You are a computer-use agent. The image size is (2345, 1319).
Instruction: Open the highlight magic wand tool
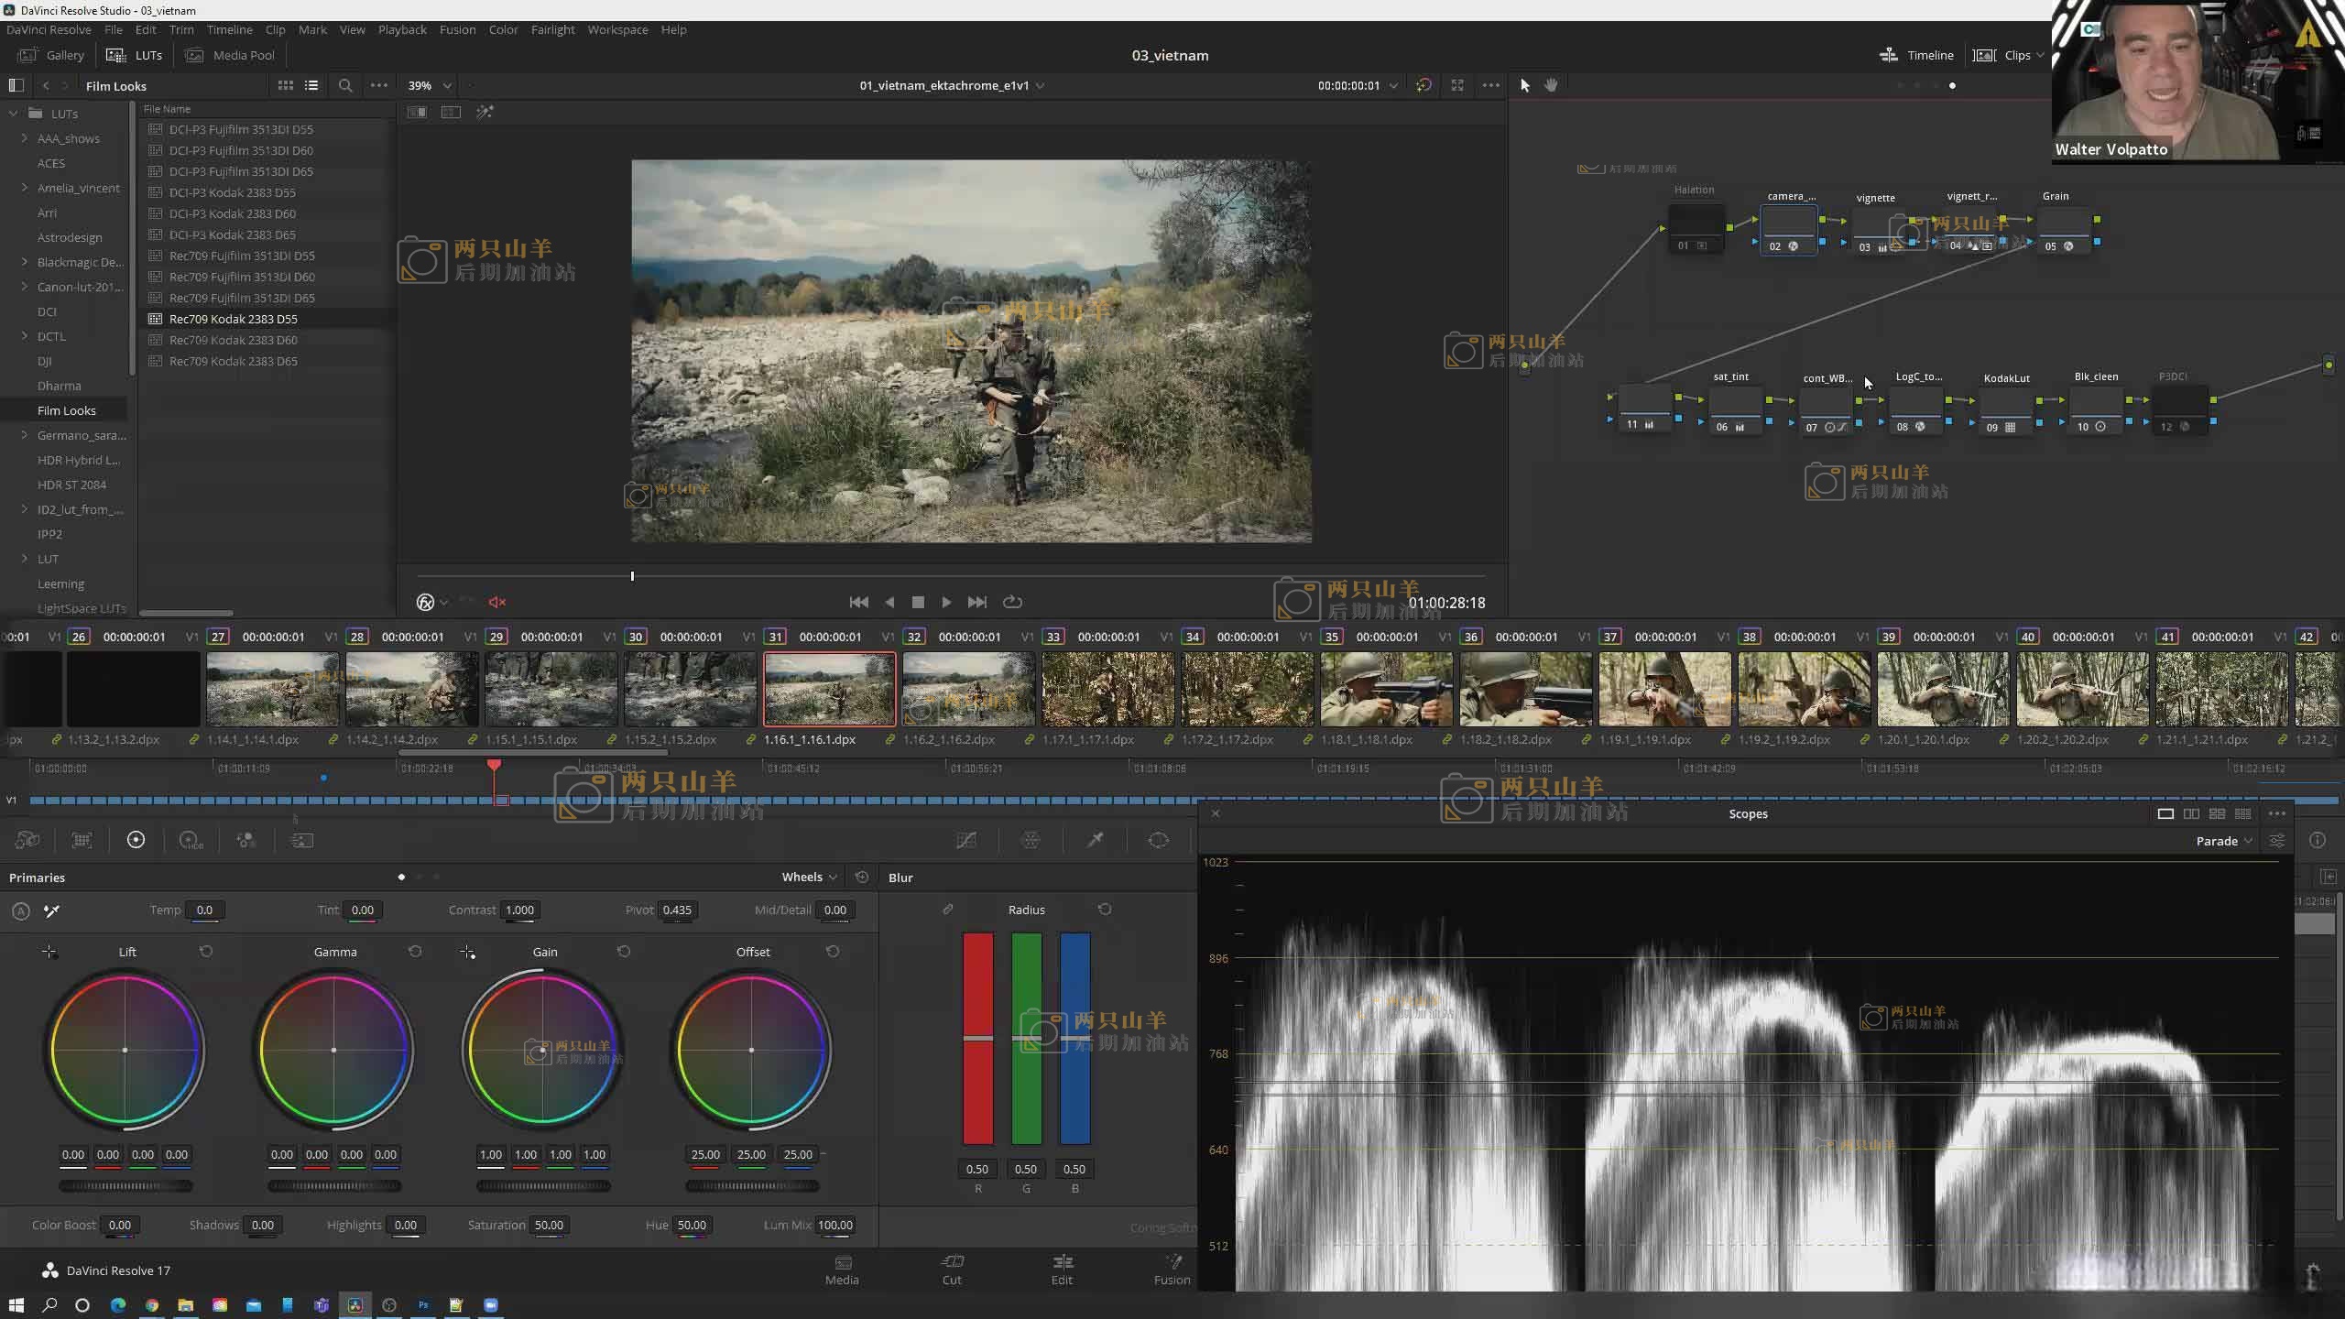click(x=485, y=112)
